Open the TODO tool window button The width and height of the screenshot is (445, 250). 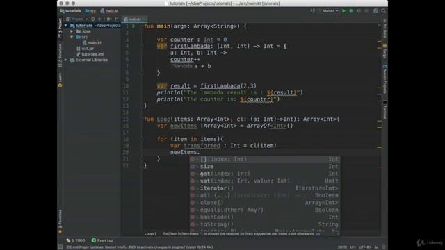76,240
